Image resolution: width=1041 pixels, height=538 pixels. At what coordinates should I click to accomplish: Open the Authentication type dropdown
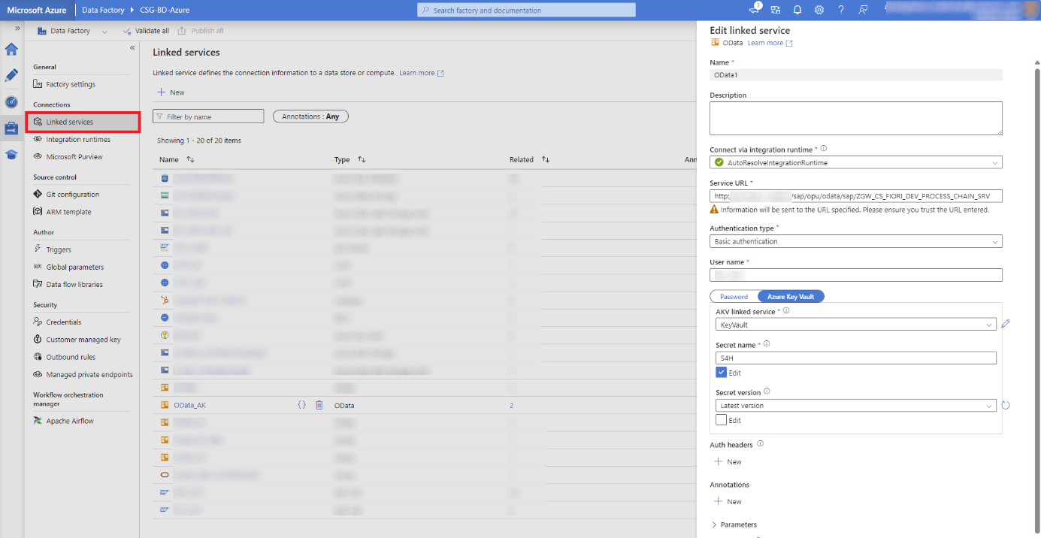(856, 241)
